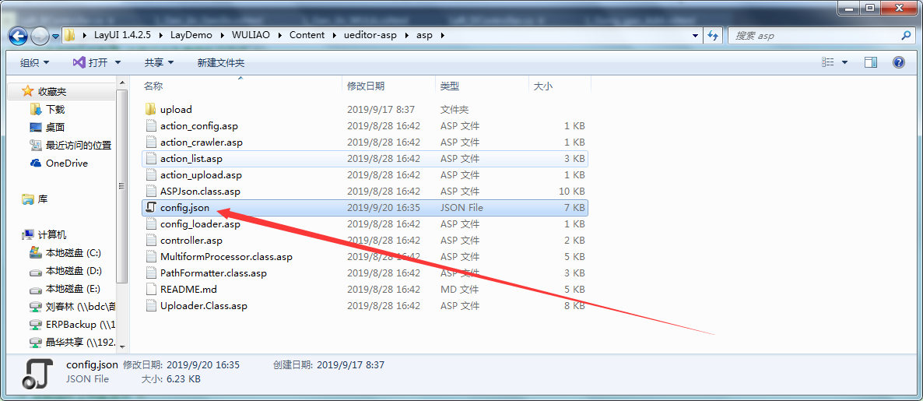Click the 新建文件夹 button
This screenshot has width=923, height=401.
pyautogui.click(x=220, y=62)
